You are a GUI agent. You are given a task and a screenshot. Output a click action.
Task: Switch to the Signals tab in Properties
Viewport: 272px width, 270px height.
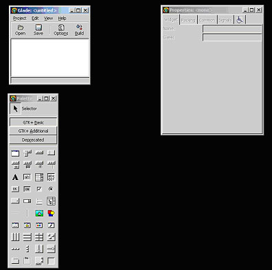coord(225,20)
